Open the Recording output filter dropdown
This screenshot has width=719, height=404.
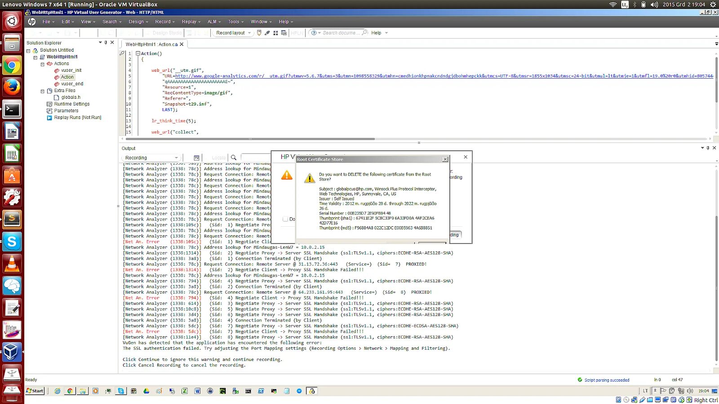151,158
